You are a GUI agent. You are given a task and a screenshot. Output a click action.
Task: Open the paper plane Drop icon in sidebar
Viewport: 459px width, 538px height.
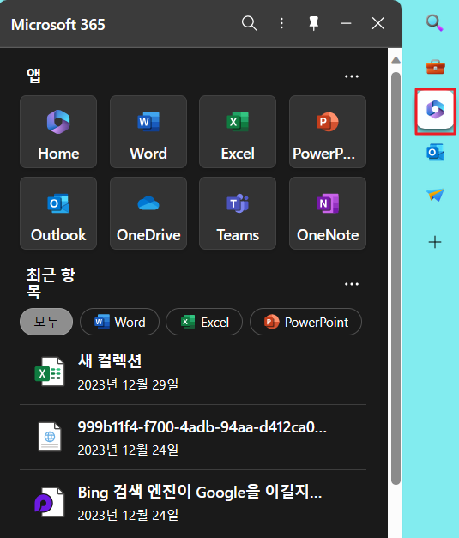coord(435,195)
